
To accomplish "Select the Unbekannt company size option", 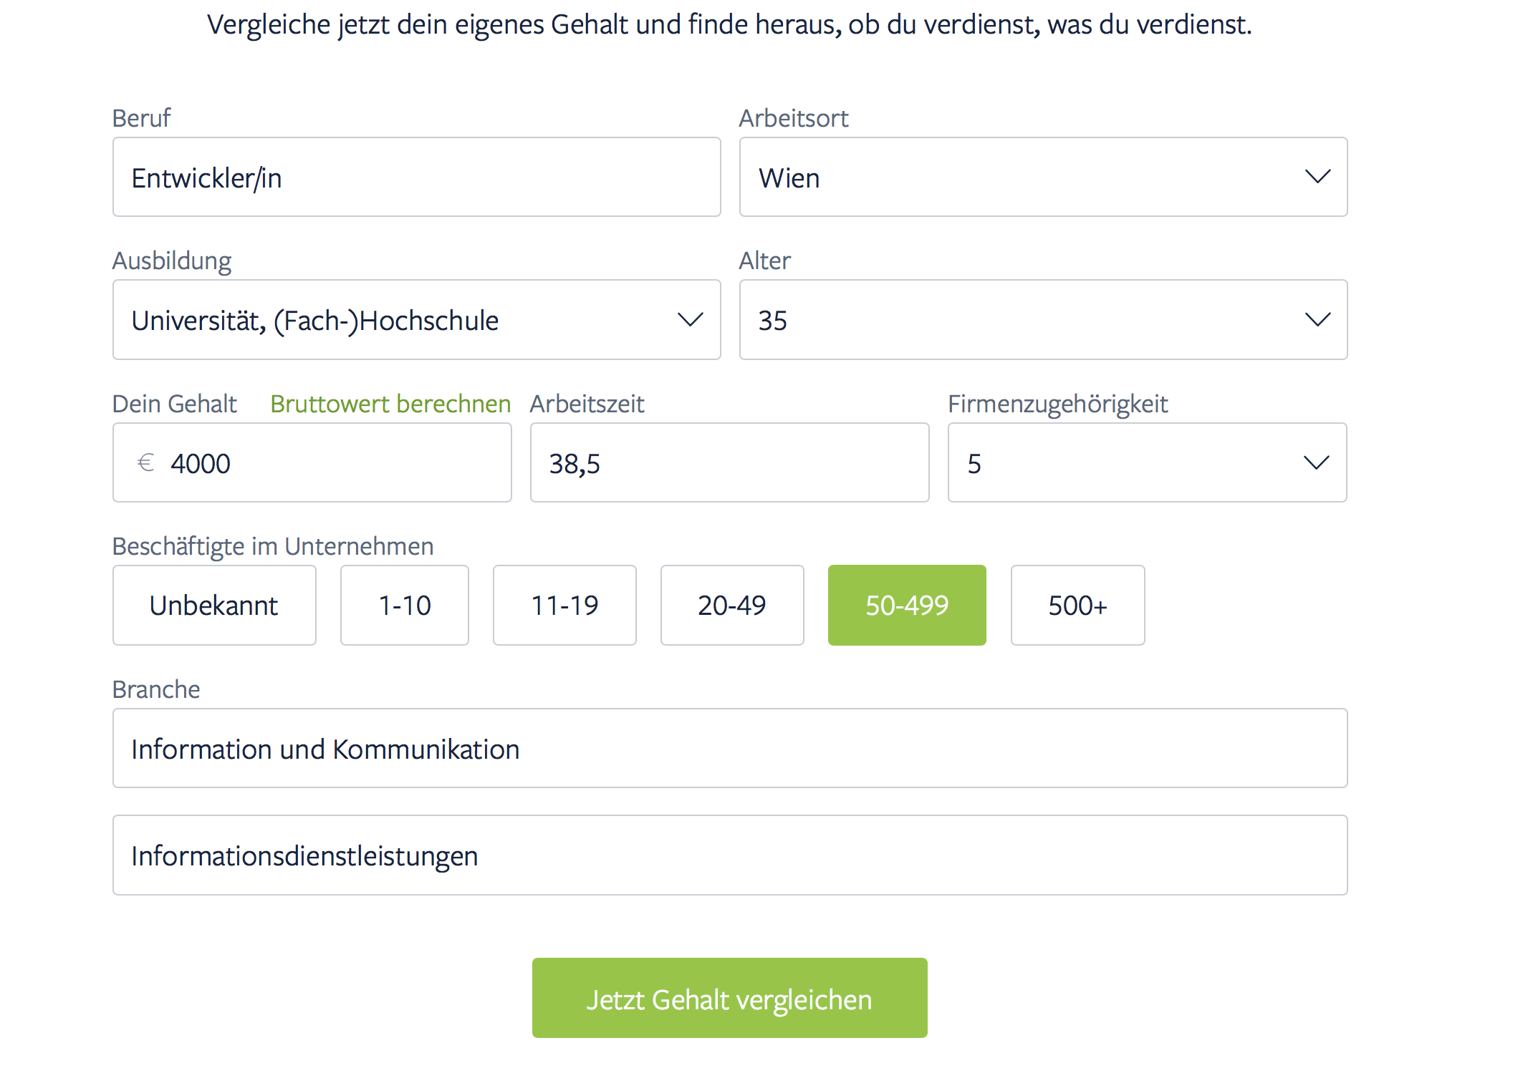I will (x=214, y=606).
